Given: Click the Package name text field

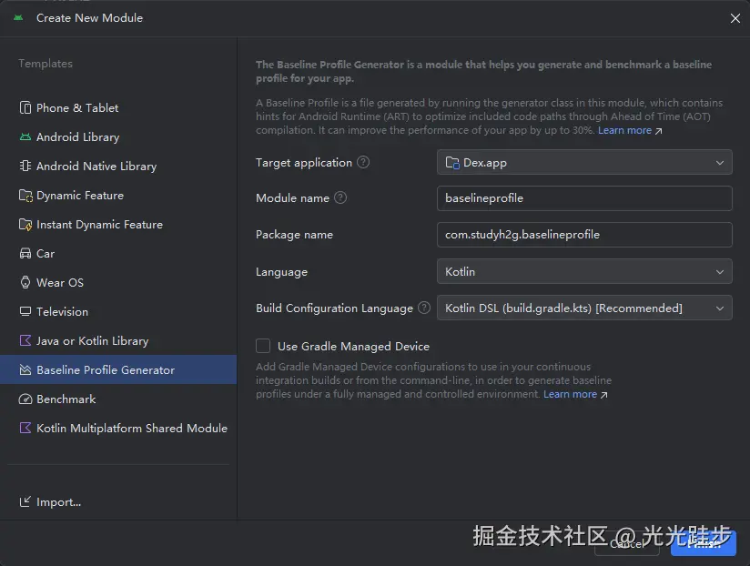Looking at the screenshot, I should [584, 234].
